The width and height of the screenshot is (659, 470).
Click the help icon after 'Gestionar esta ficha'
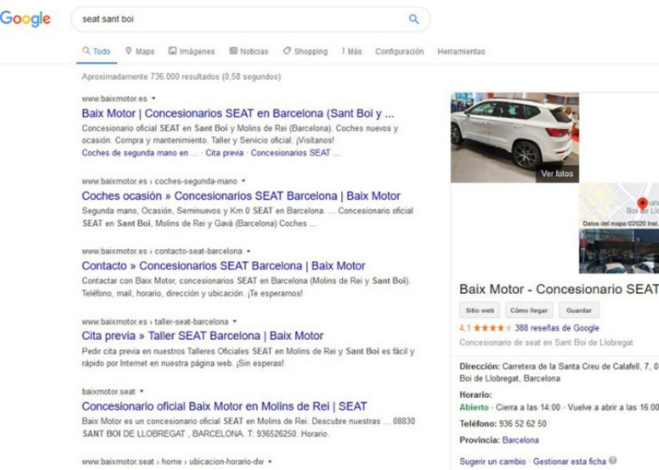click(613, 461)
